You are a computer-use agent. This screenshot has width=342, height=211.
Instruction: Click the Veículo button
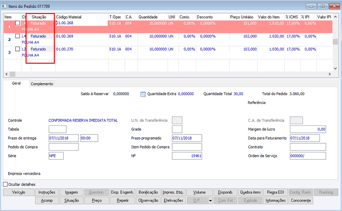(x=18, y=192)
